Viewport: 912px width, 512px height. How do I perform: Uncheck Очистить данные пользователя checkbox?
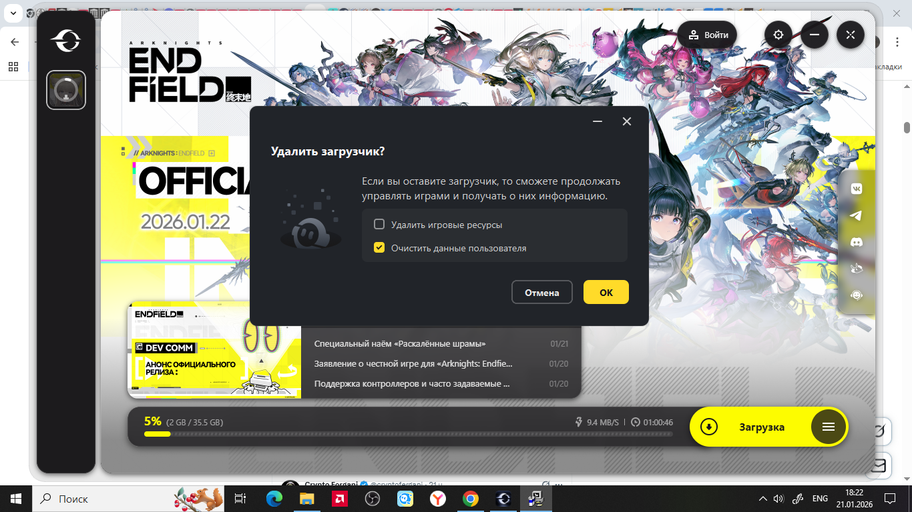(x=379, y=248)
